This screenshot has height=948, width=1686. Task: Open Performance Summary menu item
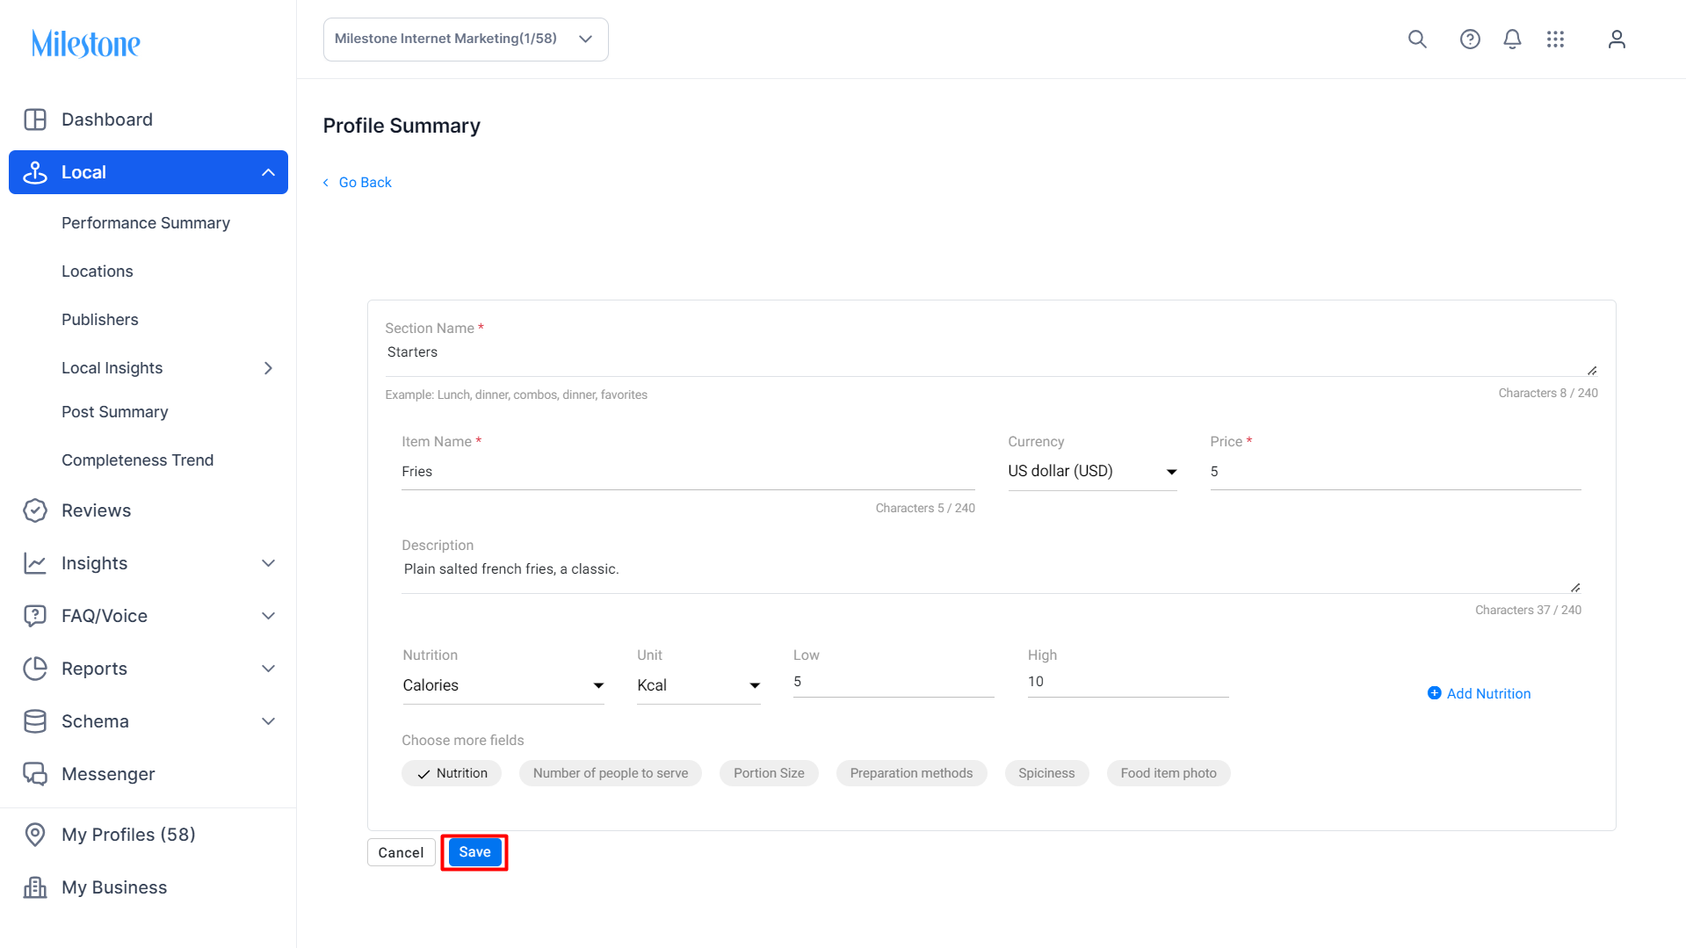(x=146, y=223)
